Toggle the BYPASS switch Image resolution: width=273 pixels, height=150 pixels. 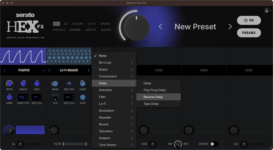point(214,144)
